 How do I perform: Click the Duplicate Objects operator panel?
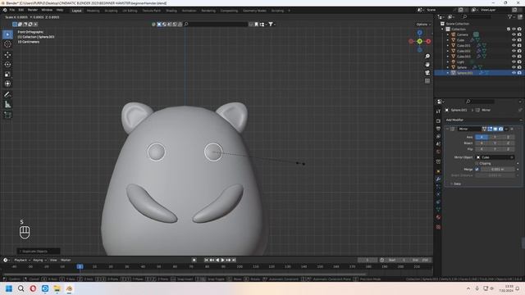(39, 251)
